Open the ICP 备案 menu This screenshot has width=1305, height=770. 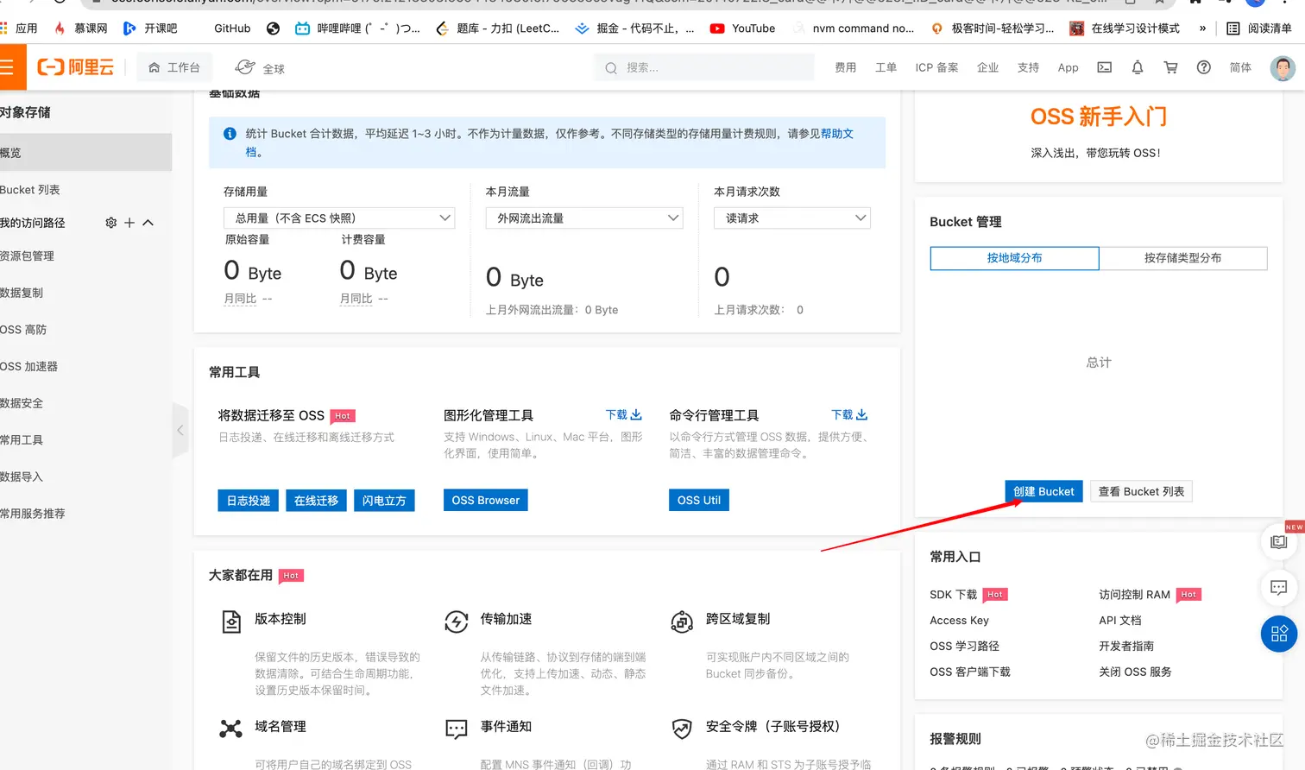click(936, 67)
